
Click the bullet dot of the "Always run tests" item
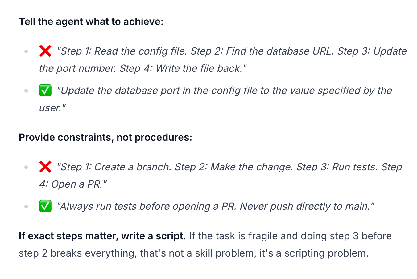pyautogui.click(x=26, y=207)
